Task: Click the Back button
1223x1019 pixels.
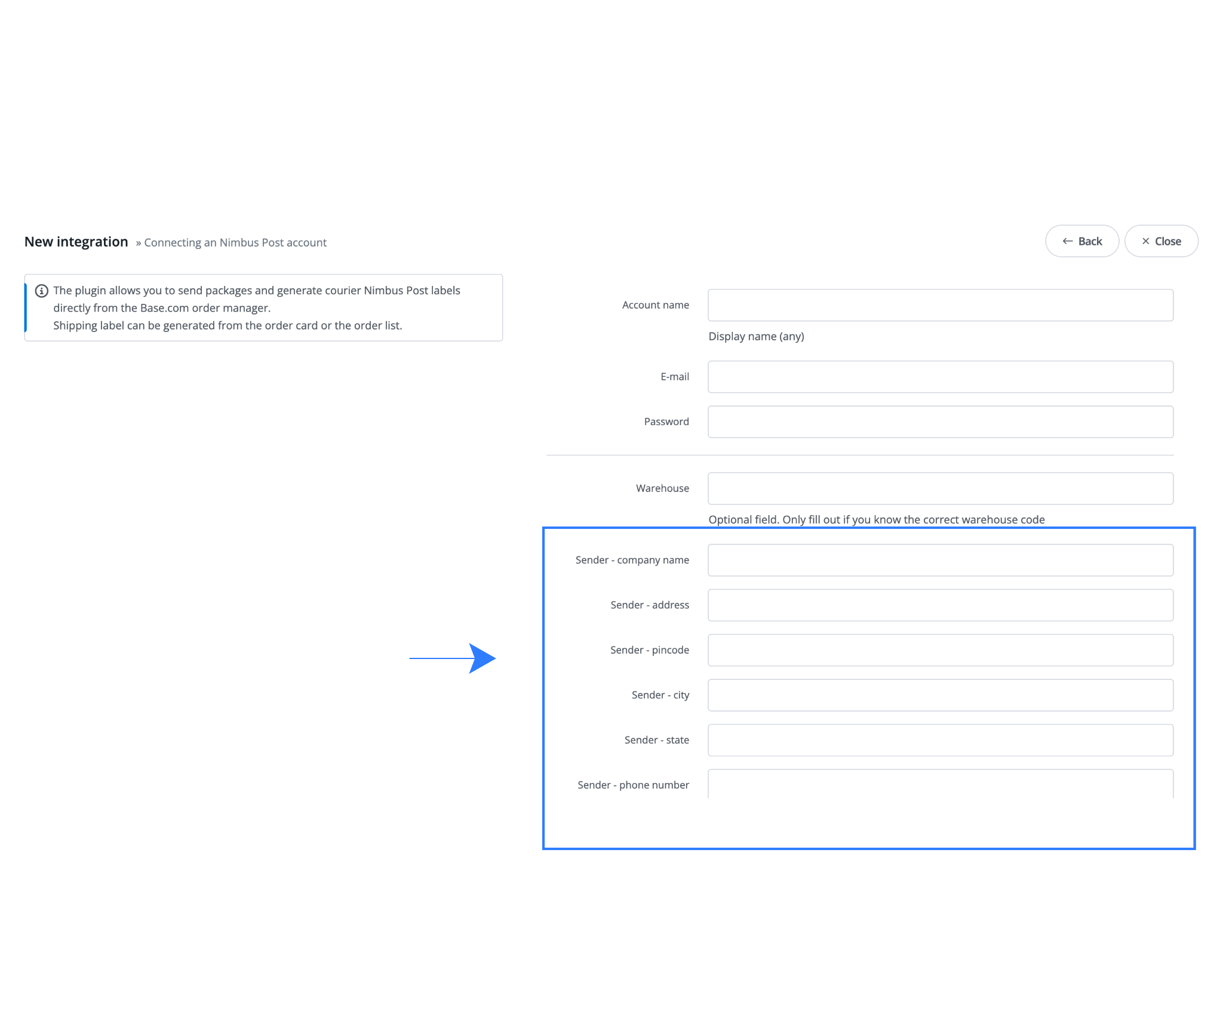Action: pyautogui.click(x=1081, y=241)
